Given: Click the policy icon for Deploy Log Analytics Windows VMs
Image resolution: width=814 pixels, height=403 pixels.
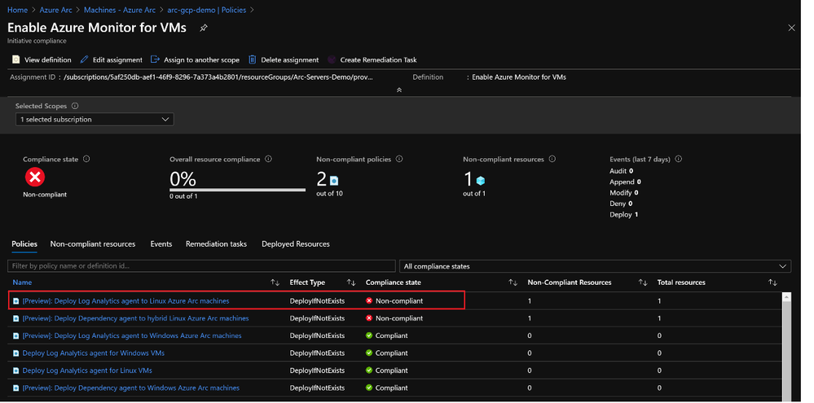Looking at the screenshot, I should click(x=16, y=353).
